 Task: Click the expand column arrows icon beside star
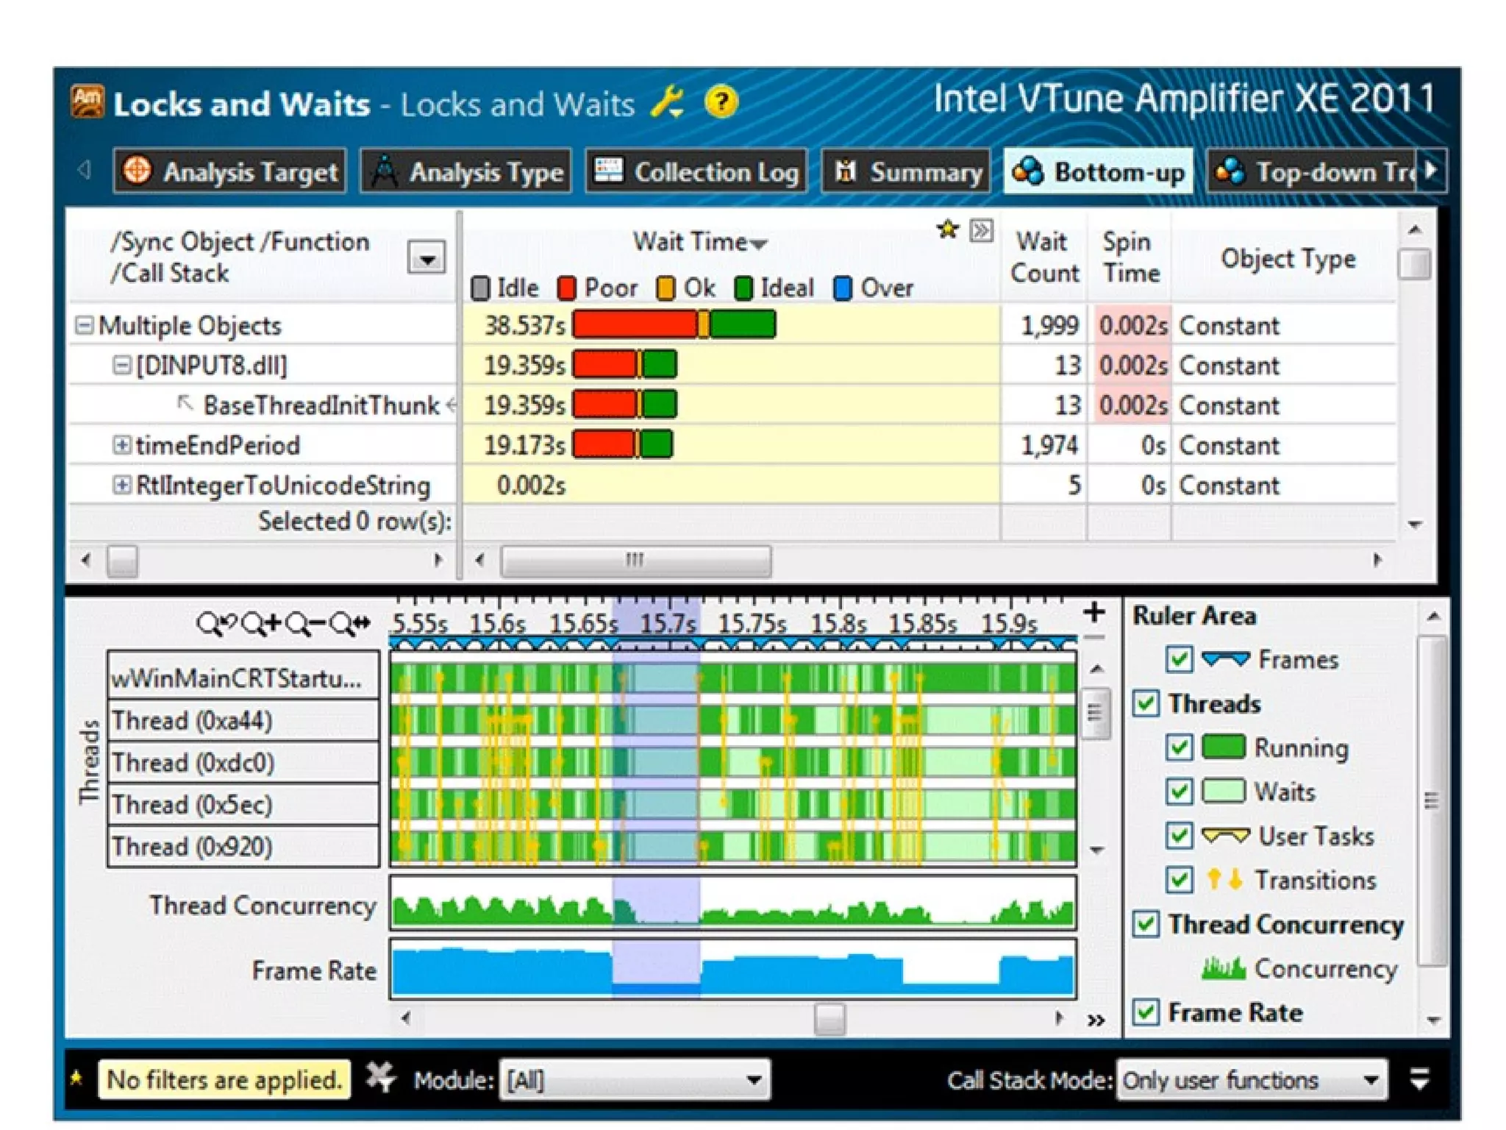tap(981, 231)
